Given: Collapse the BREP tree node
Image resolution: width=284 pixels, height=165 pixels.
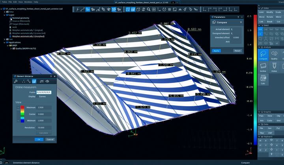Looking at the screenshot, I should (x=7, y=46).
